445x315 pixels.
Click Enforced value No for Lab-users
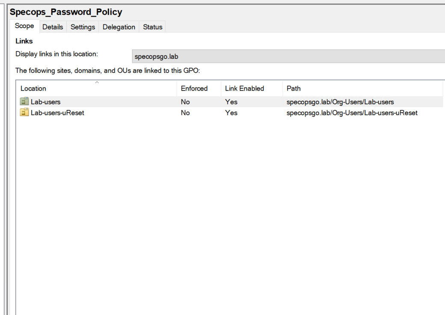[x=186, y=102]
